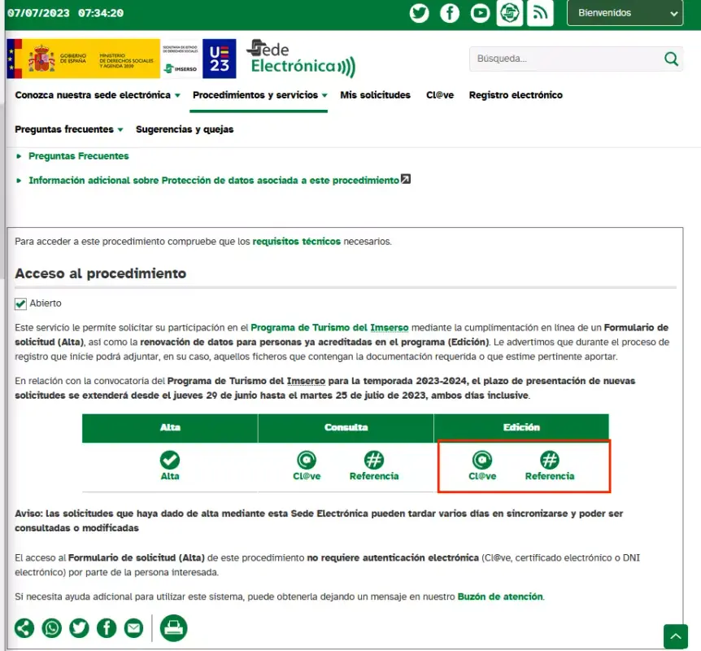Share via the WhatsApp icon
The image size is (701, 651).
click(52, 628)
